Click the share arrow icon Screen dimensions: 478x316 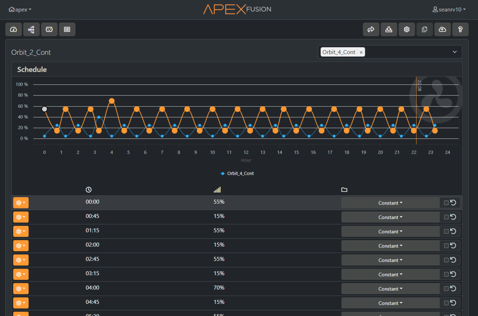[371, 29]
